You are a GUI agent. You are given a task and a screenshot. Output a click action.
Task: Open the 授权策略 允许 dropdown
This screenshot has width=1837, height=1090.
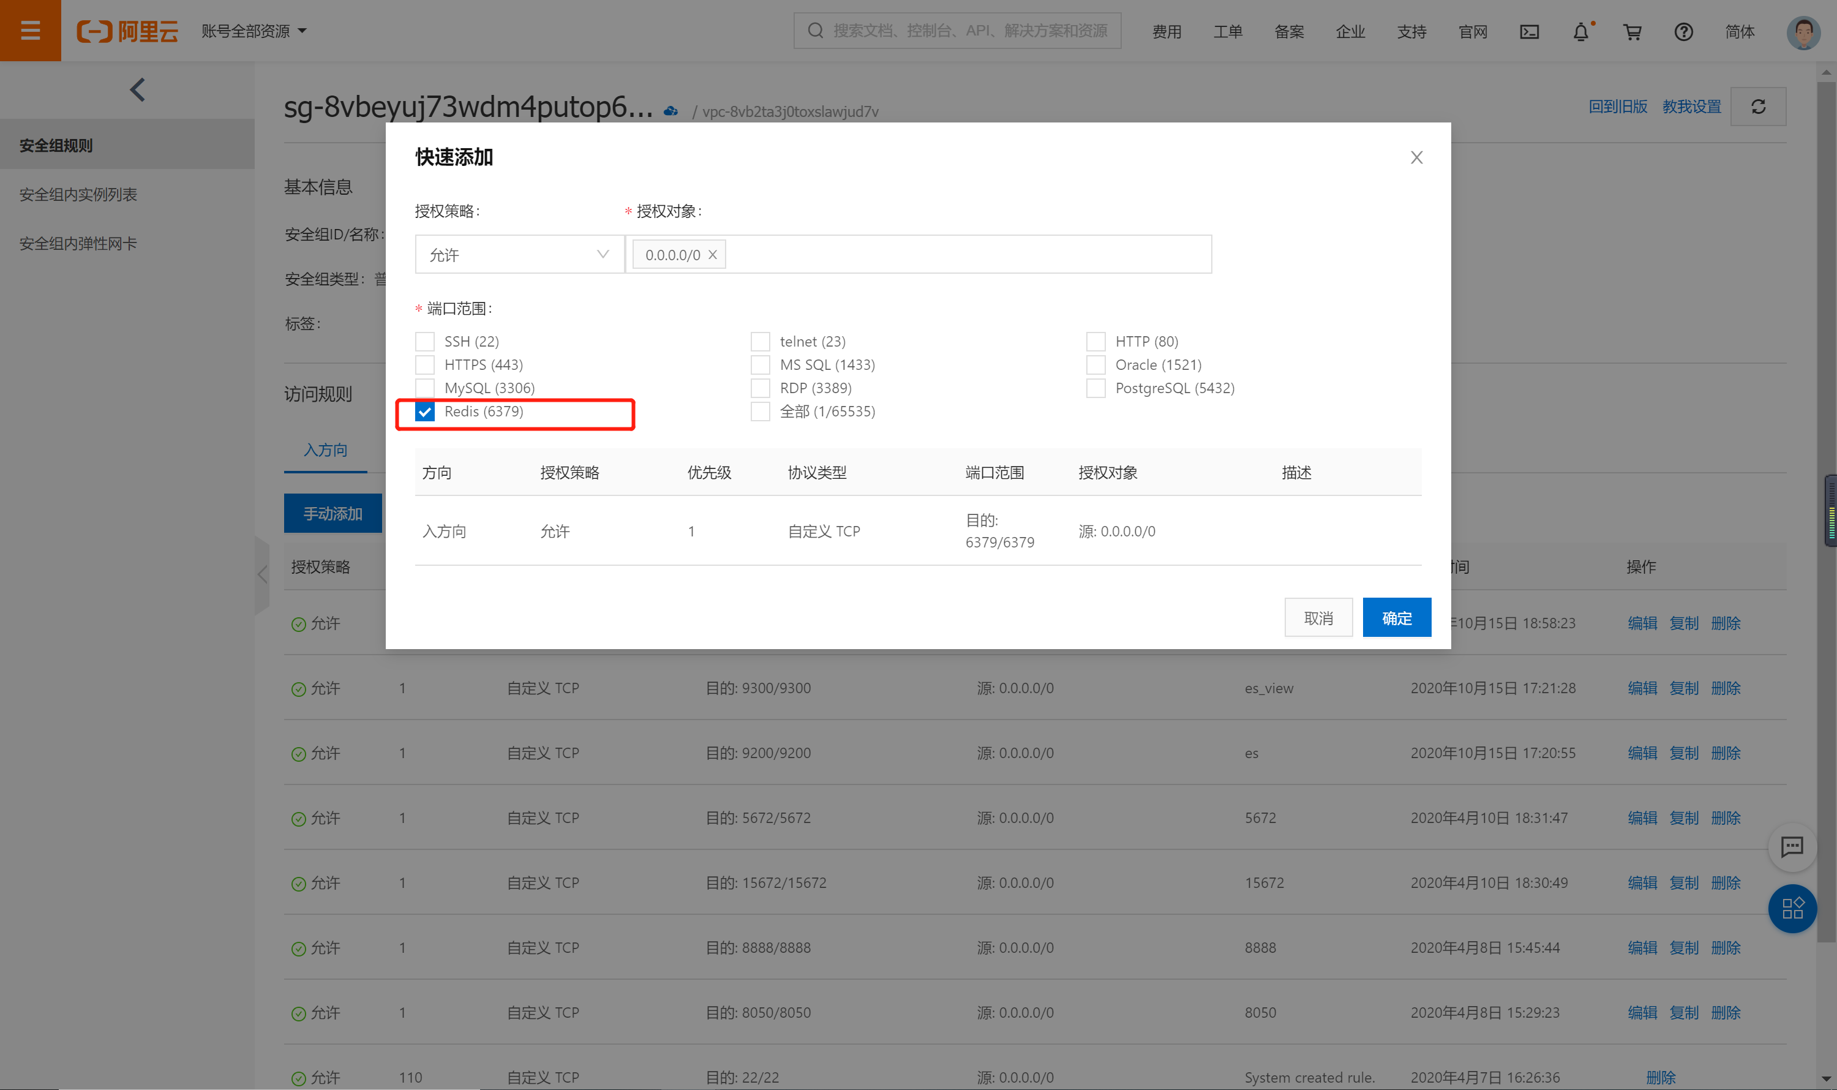[519, 255]
